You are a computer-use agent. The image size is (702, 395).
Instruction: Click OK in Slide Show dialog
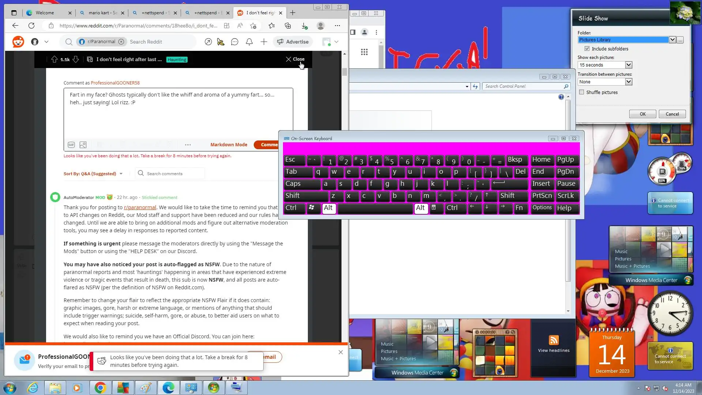642,114
